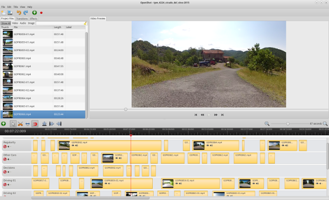Click the Length column header

tap(58, 27)
